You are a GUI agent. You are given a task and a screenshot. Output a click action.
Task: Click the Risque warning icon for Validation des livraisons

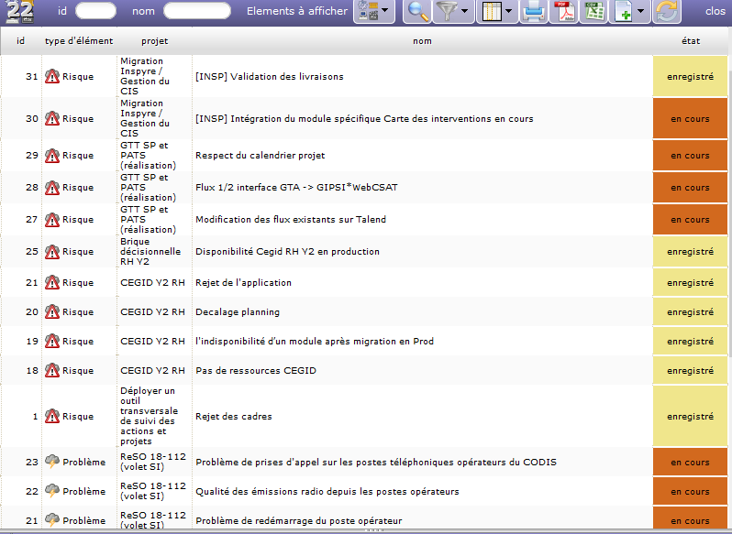tap(52, 77)
